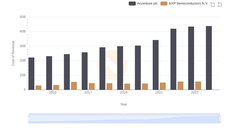Click the 2019 x-axis label
Viewport: 225px width, 130px height.
pos(123,92)
